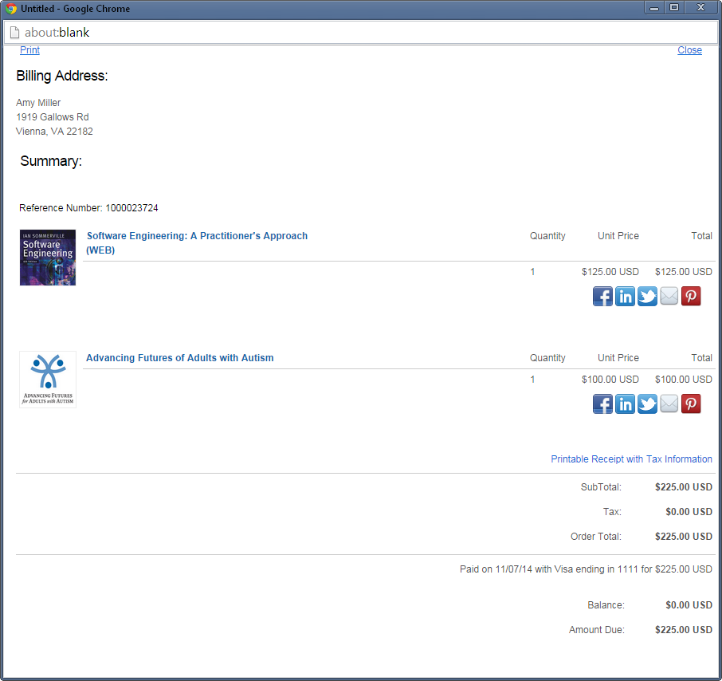Click Tax $0.00 USD amount

coord(689,511)
